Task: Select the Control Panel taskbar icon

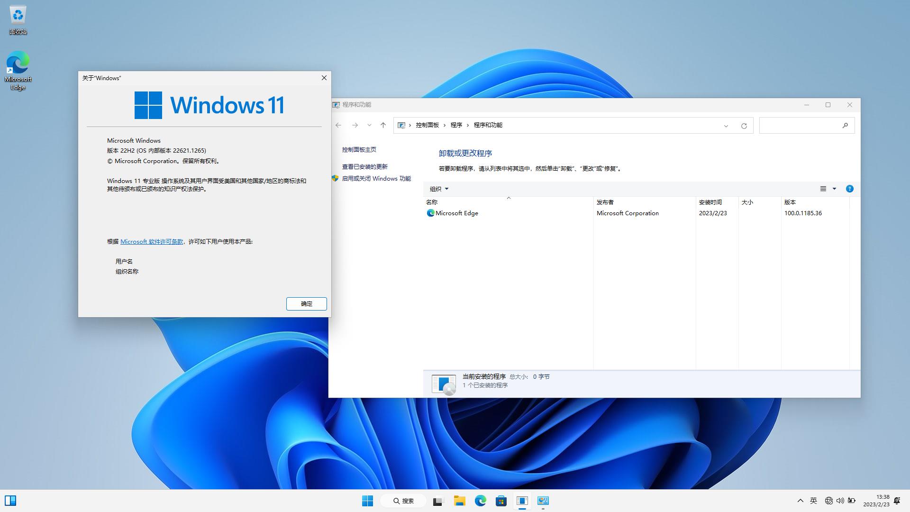Action: (x=543, y=501)
